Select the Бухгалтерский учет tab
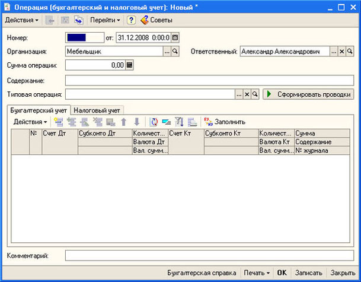Viewport: 361px width, 282px height. (39, 110)
